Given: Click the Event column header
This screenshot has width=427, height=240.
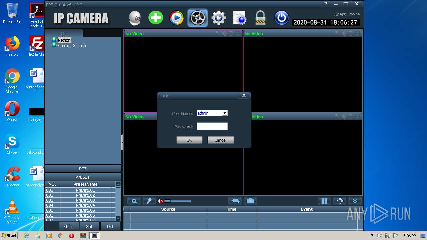Looking at the screenshot, I should point(307,209).
